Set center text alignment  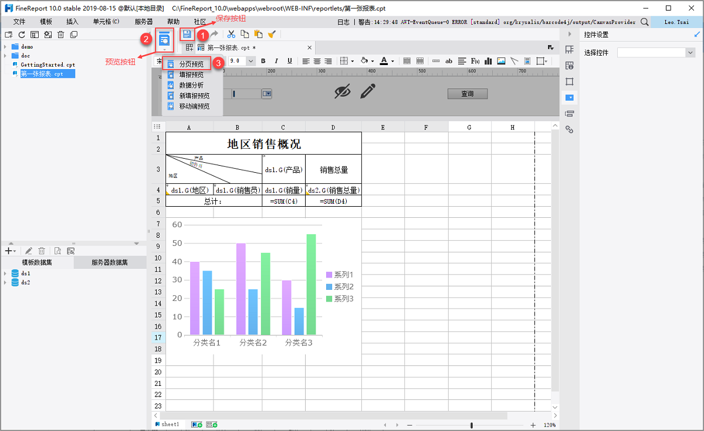coord(317,61)
